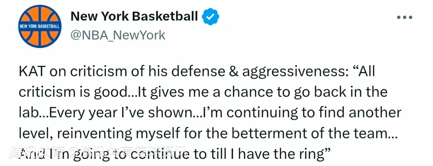The image size is (433, 166).
Task: Visit the New York Basketball display name
Action: coord(134,16)
